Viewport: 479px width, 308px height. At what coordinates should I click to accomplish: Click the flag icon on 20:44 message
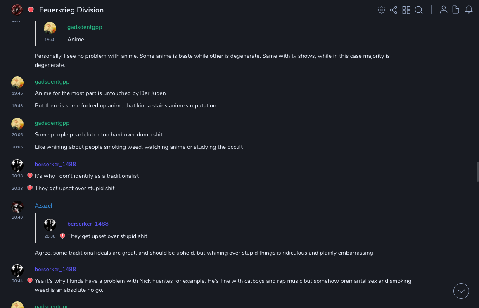[30, 281]
